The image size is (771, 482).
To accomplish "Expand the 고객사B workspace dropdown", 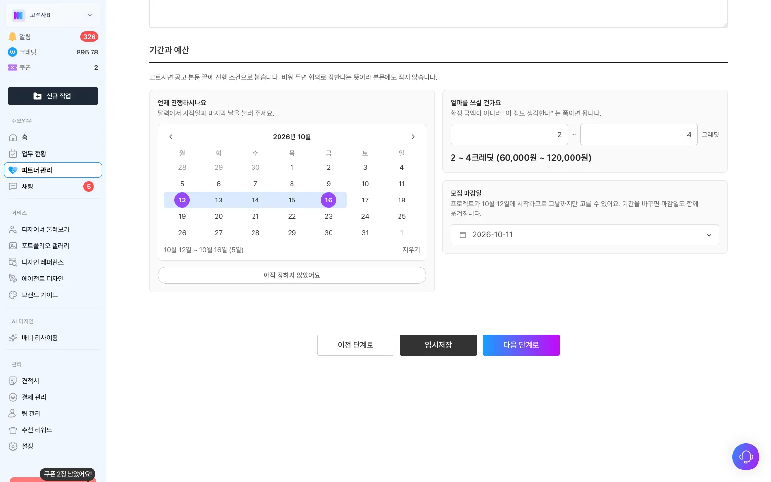I will pos(53,15).
